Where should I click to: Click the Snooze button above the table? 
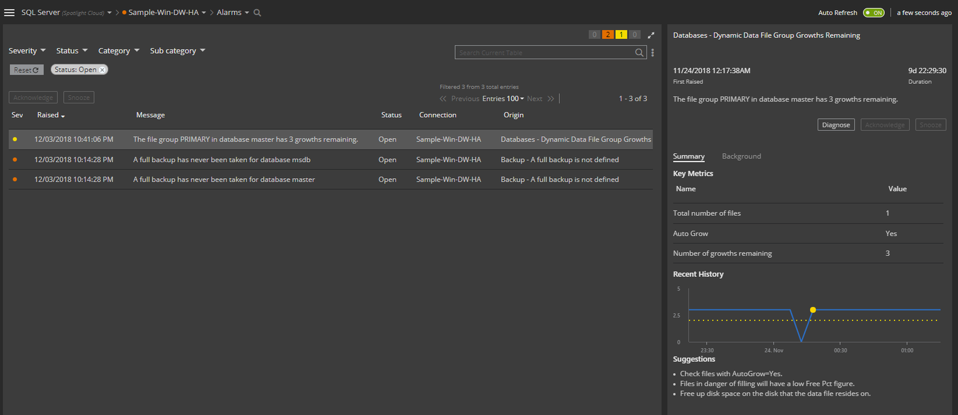(78, 97)
